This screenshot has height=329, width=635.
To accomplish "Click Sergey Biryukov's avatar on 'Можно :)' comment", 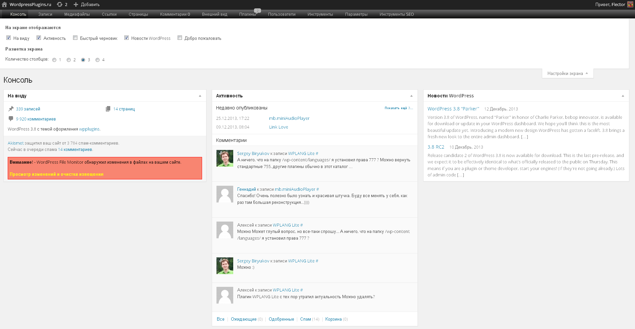I will click(225, 266).
